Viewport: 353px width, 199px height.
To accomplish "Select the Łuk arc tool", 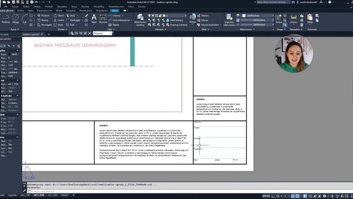I will click(x=24, y=18).
